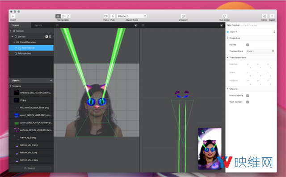
Task: Toggle the Back Camera checkbox
Action: point(248,102)
